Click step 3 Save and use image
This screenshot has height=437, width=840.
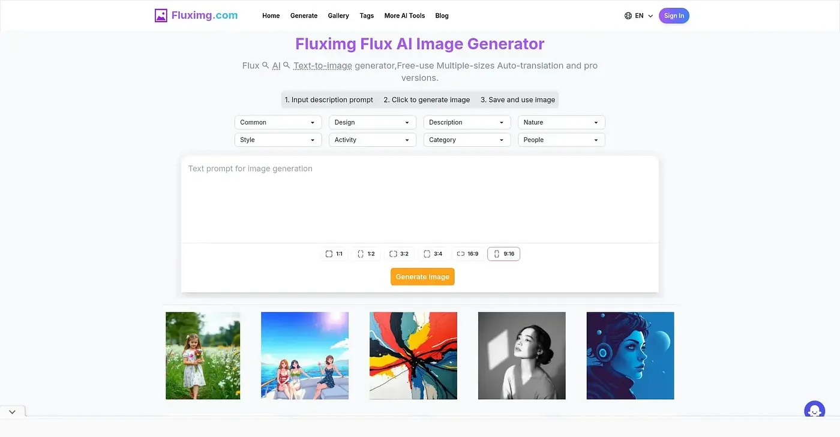click(518, 100)
